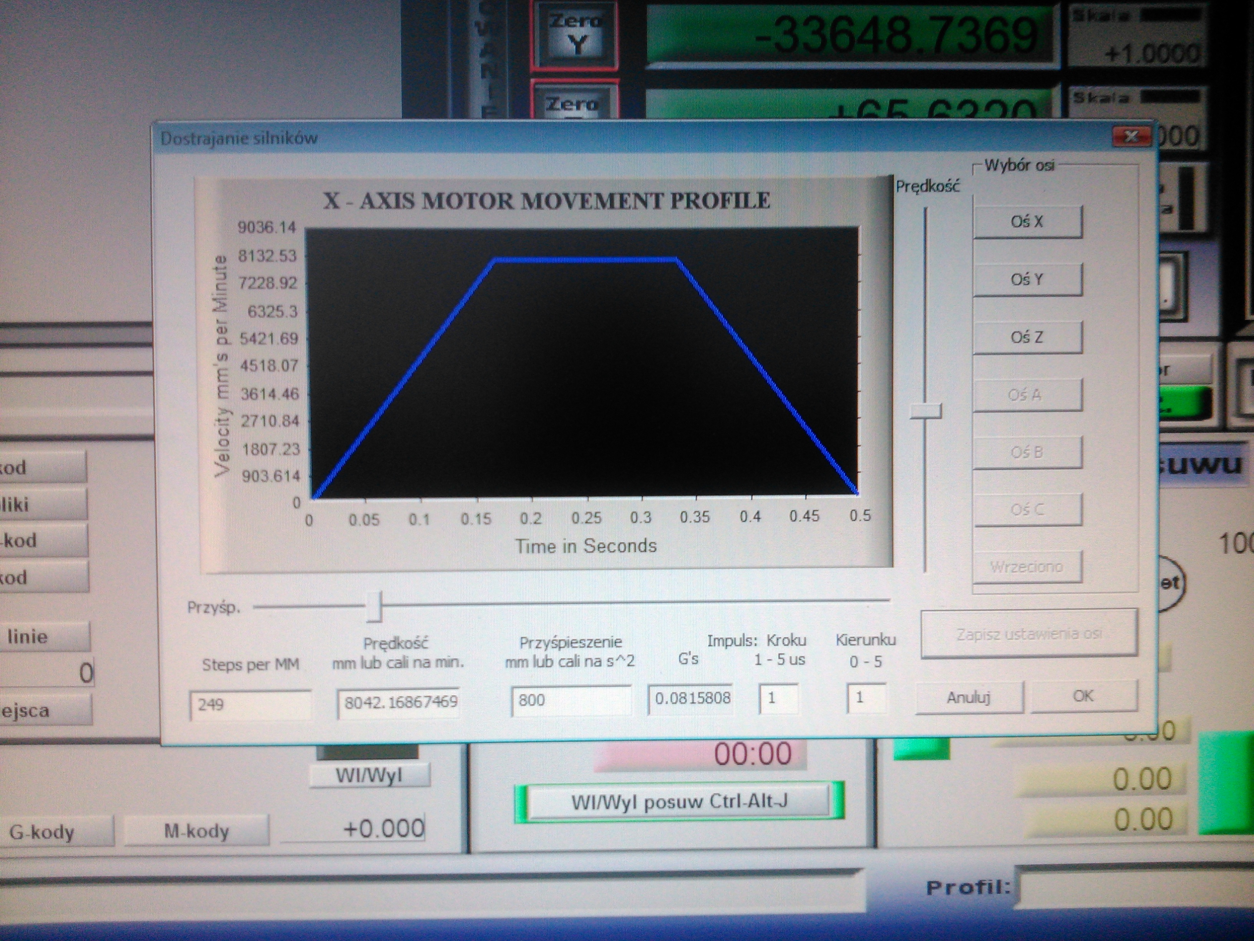Click the Zero Y button in main window

(x=575, y=35)
